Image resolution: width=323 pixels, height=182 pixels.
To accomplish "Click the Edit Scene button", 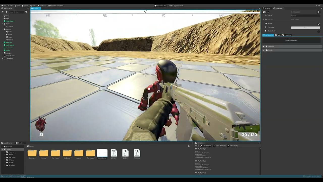I will 42,6.
